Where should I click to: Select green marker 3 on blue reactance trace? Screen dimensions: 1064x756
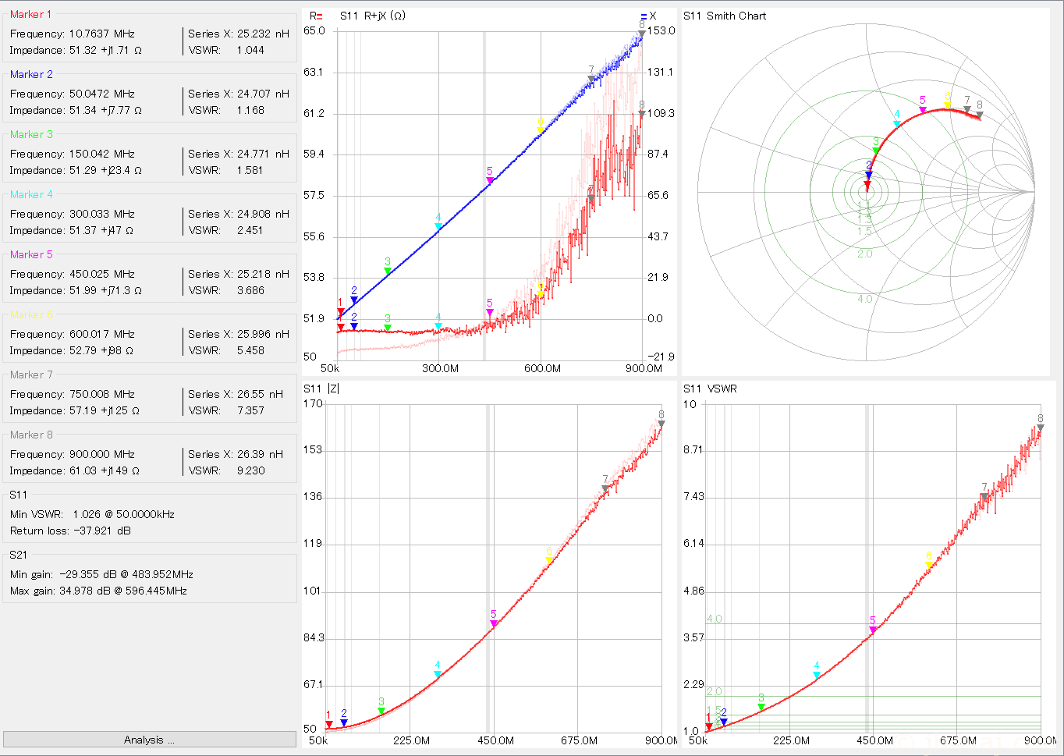point(388,271)
